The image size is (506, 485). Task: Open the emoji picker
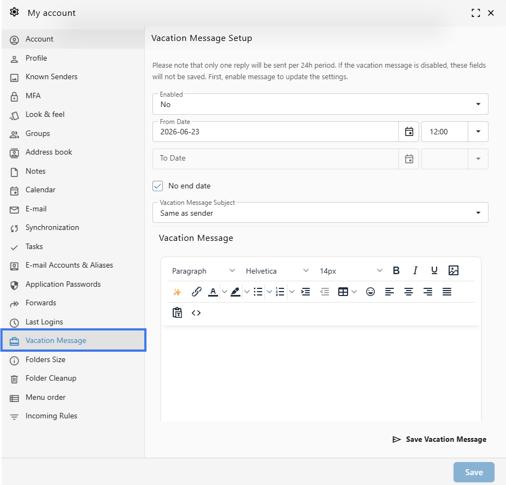coord(370,292)
